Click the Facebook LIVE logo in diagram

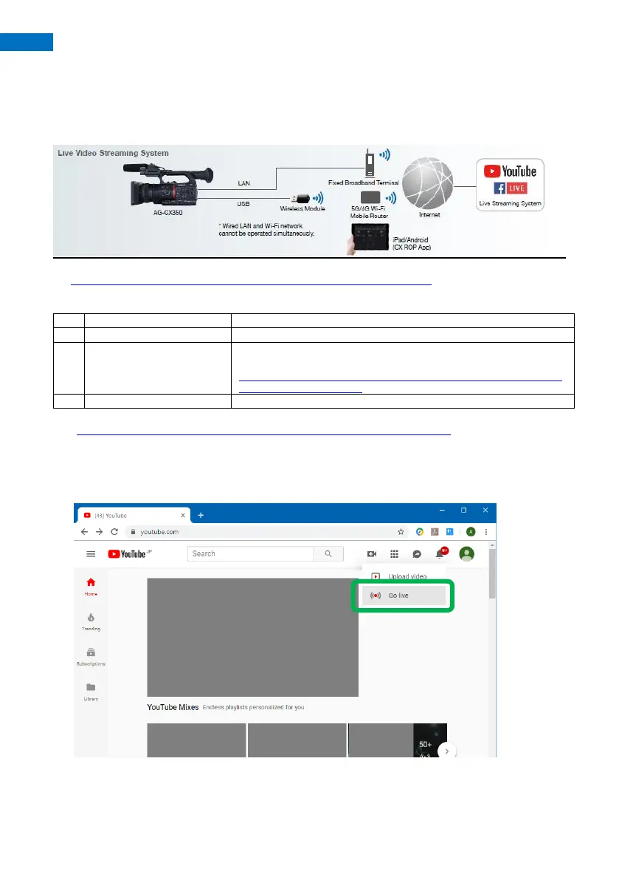point(511,188)
